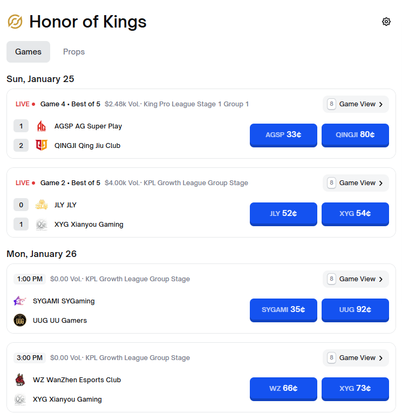Click the Qing Jiu Club team logo
Screen dimensions: 402x420
[42, 145]
